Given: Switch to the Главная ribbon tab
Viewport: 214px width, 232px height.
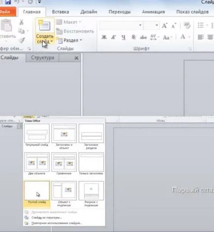Looking at the screenshot, I should tap(32, 12).
